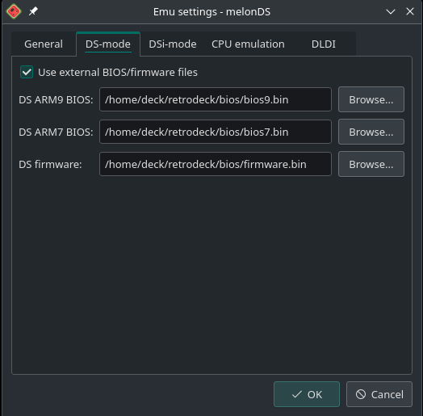Screen dimensions: 423x416
Task: Click the DS firmware path field
Action: coord(216,164)
